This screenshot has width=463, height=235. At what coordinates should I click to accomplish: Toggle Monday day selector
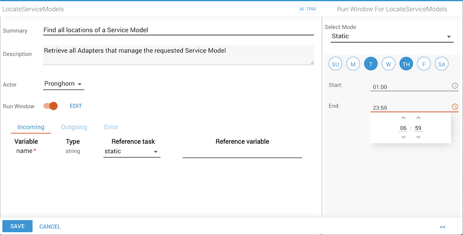coord(353,64)
